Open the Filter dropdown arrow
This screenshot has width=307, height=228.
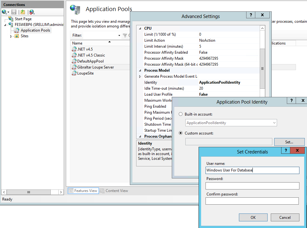(x=119, y=36)
